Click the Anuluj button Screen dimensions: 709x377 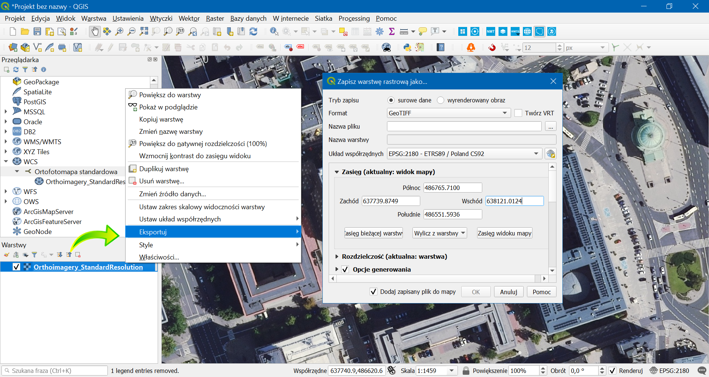508,292
